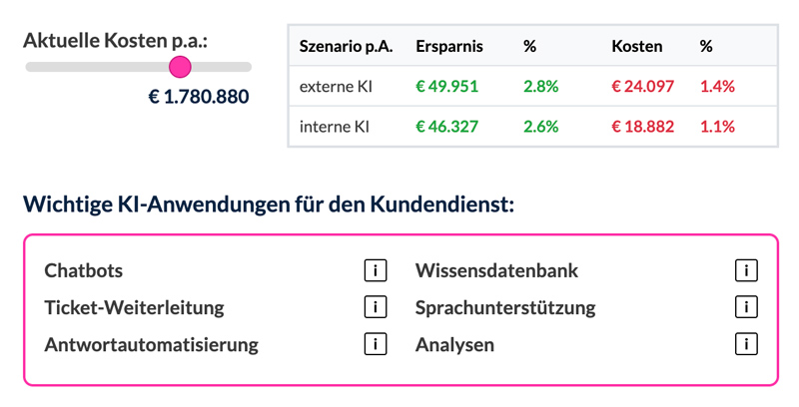Viewport: 799px width, 407px height.
Task: Show info for Analysen
Action: pos(745,344)
